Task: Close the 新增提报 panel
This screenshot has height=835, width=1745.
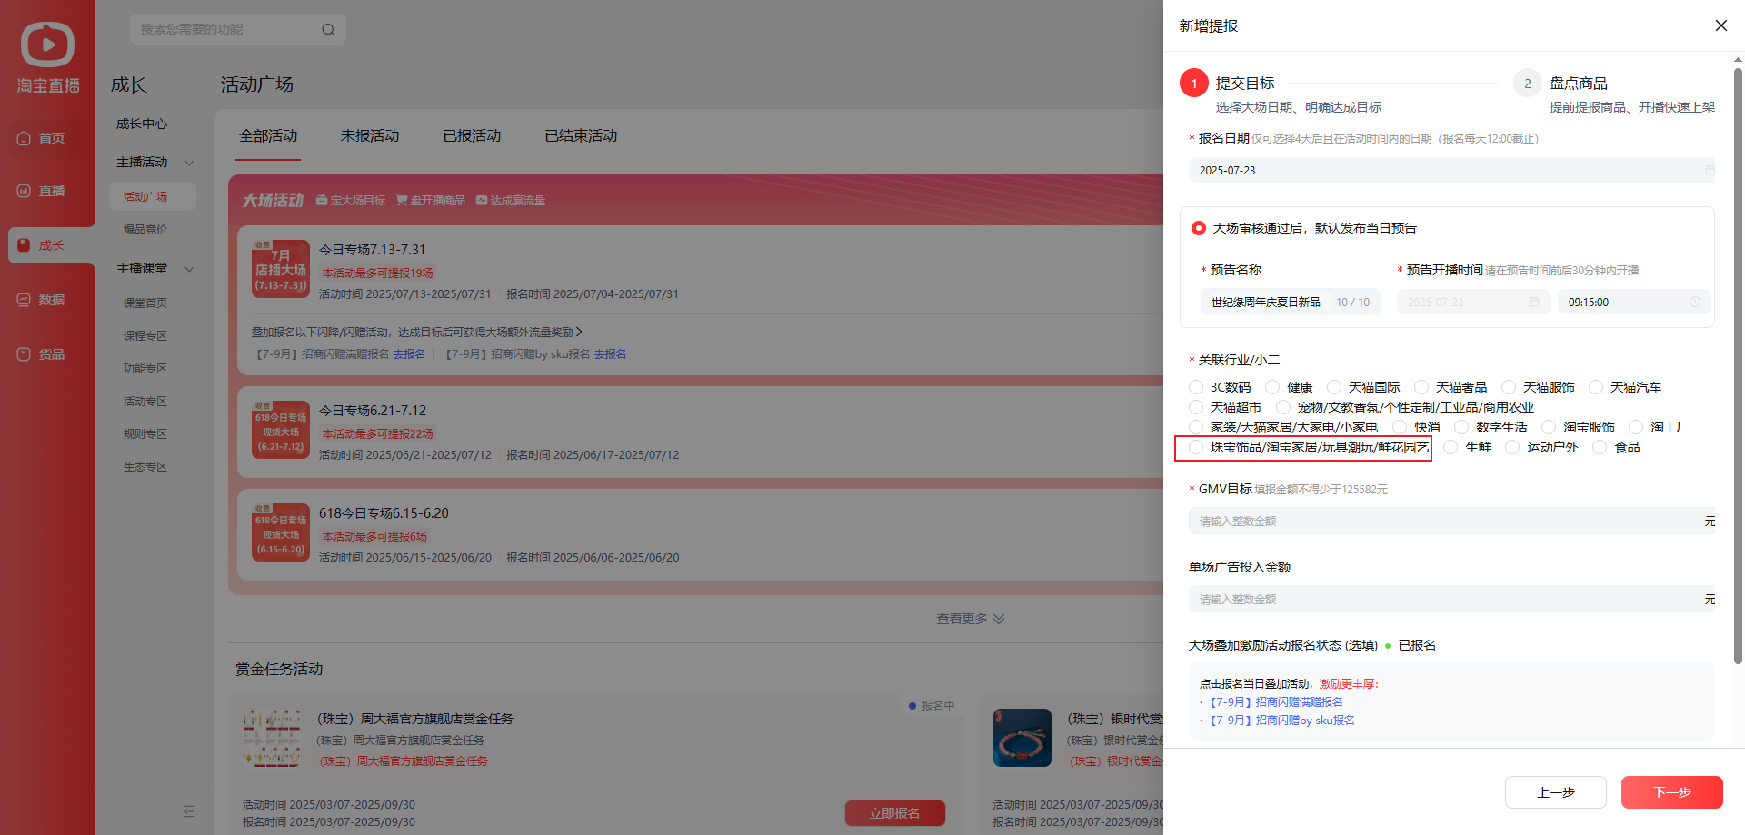Action: [1720, 25]
